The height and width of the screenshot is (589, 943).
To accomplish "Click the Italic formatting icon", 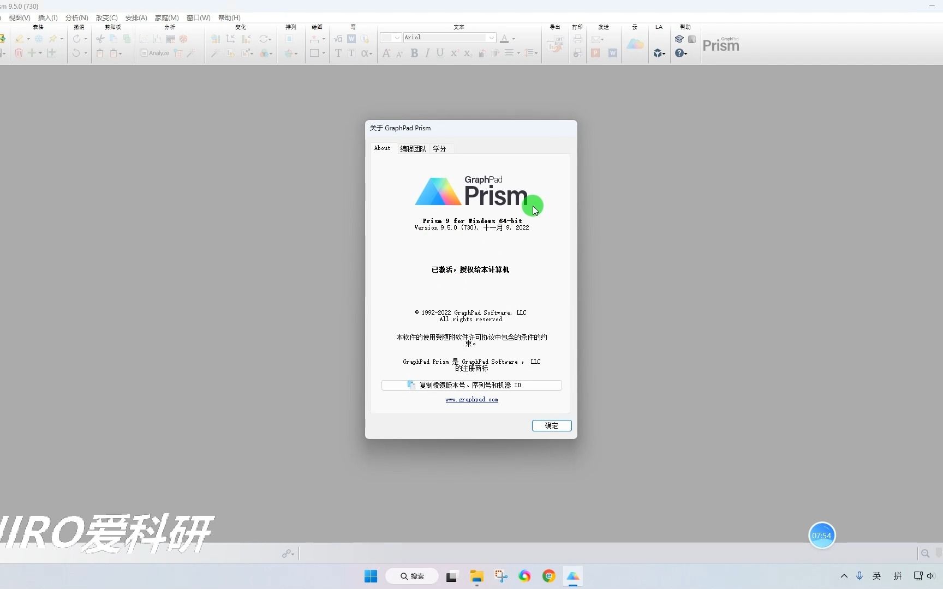I will click(x=427, y=53).
